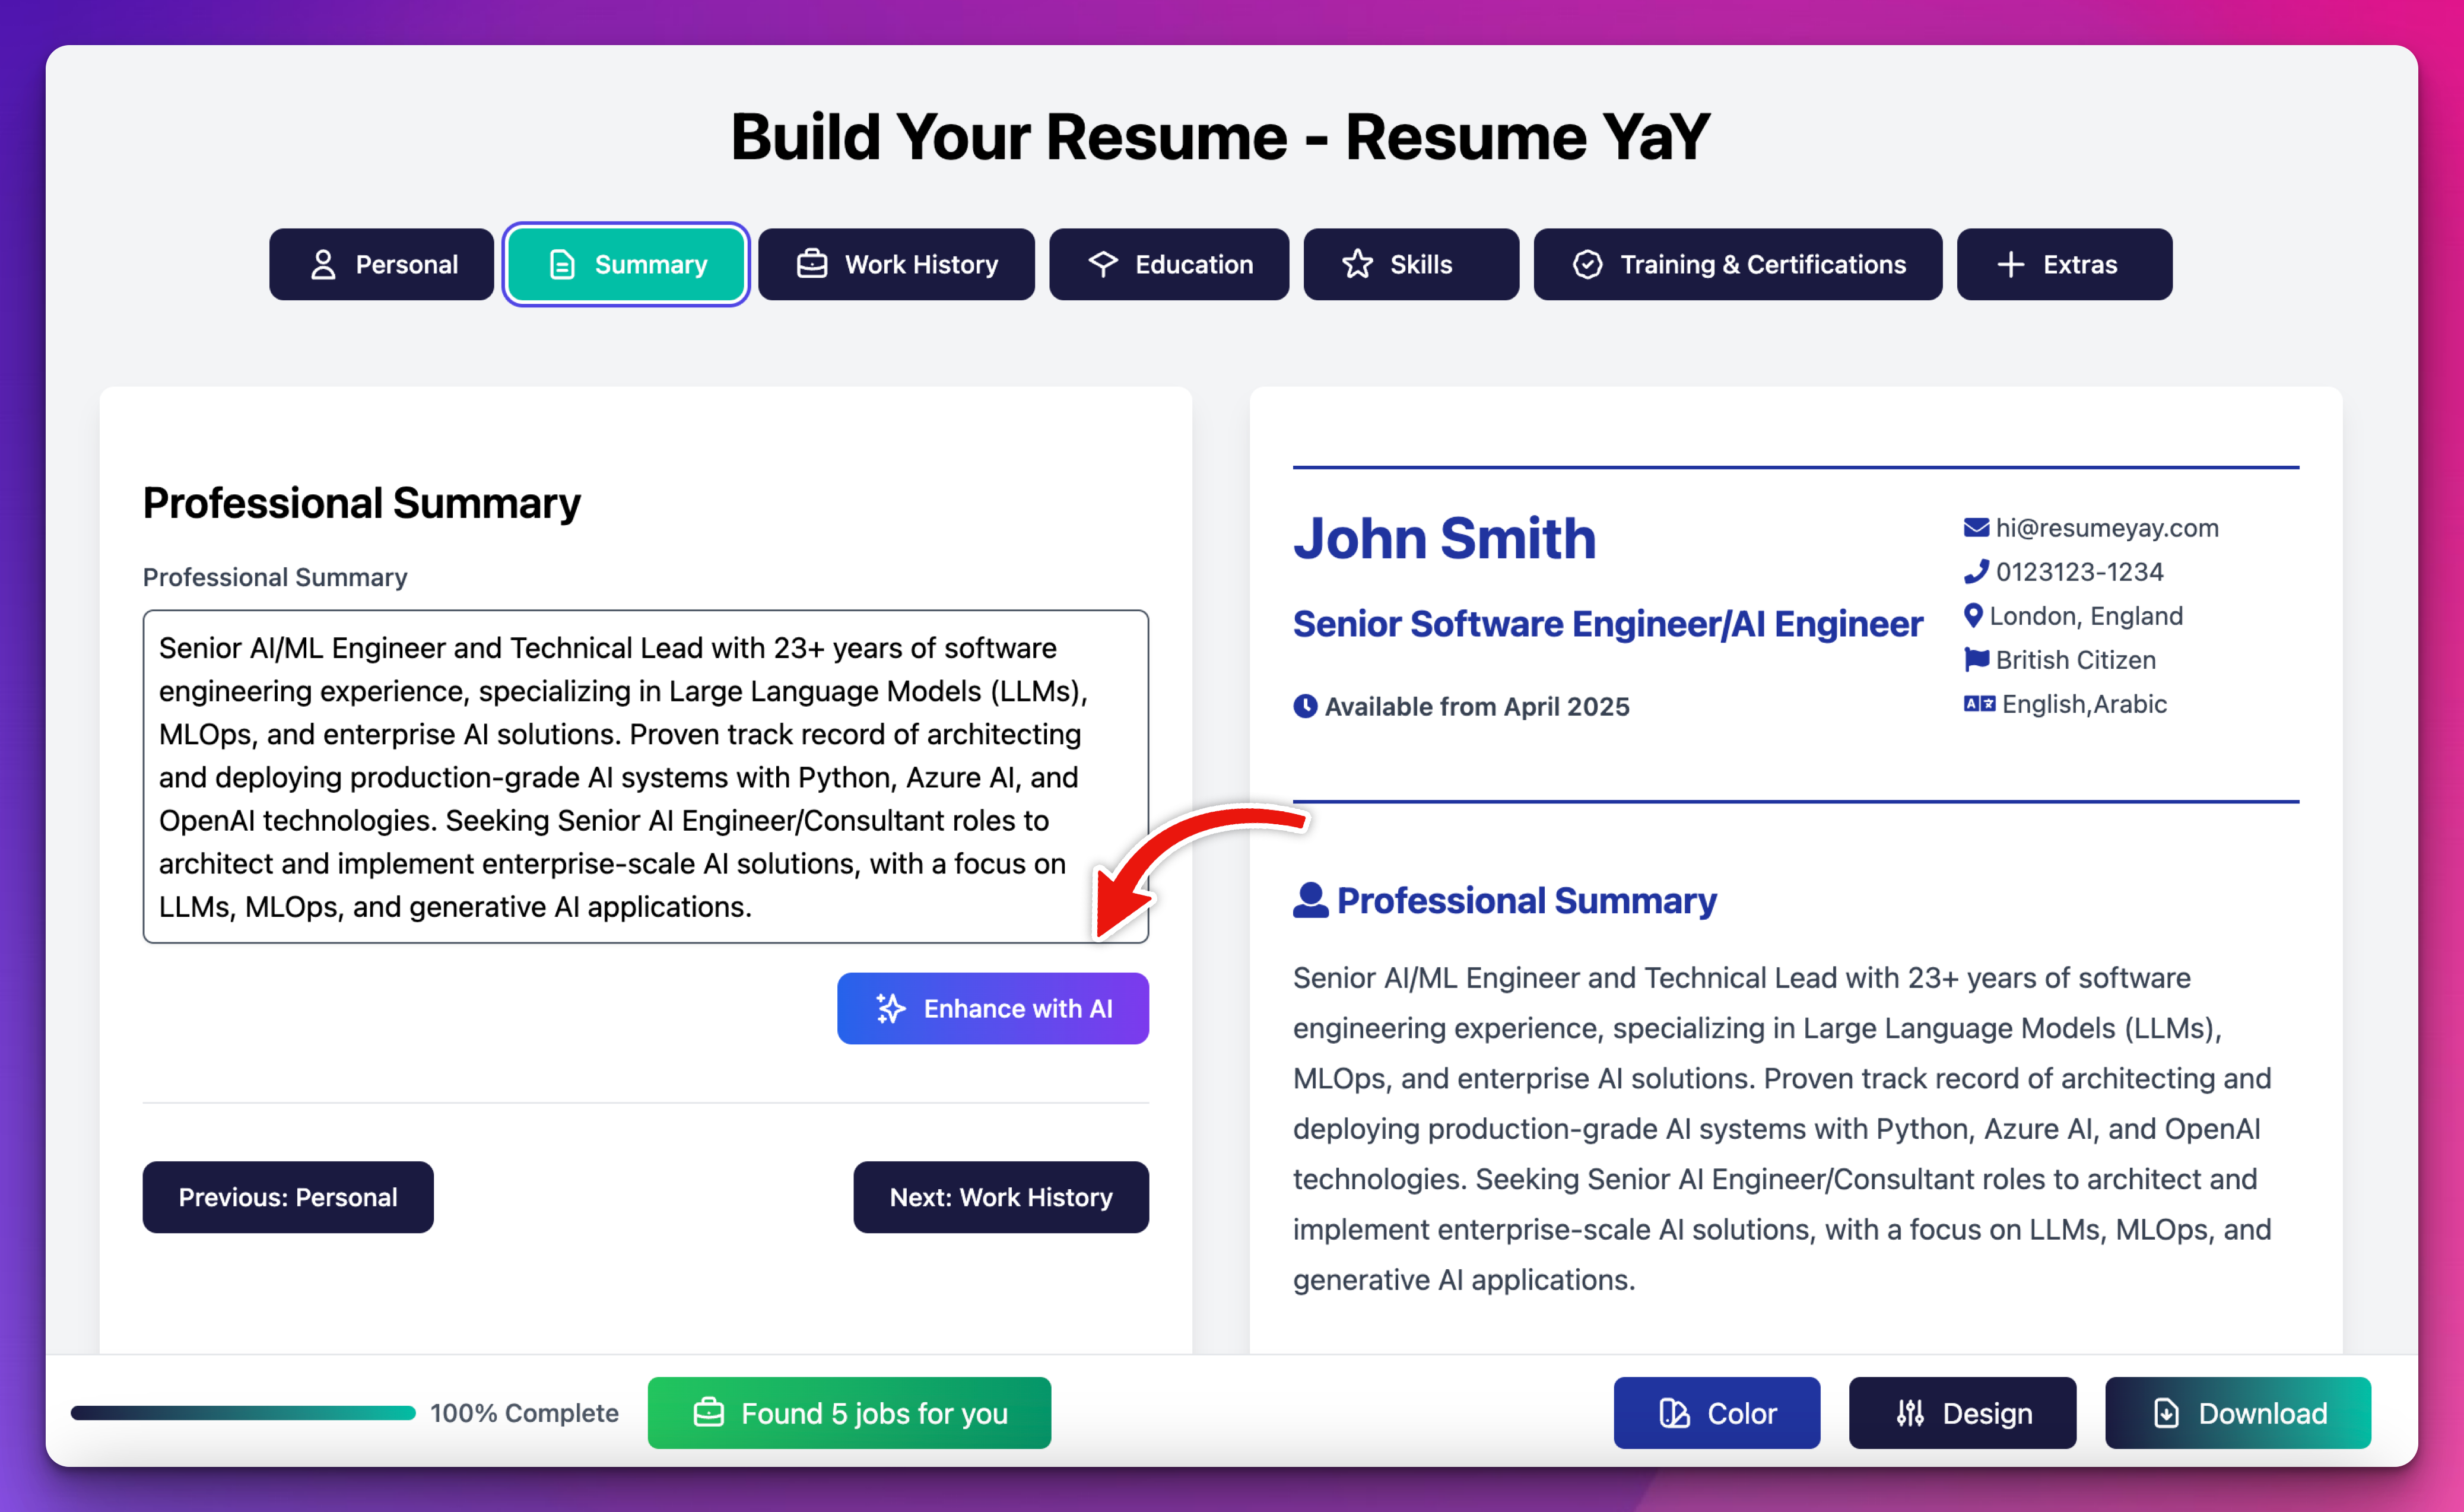Click the Enhance with AI button
This screenshot has height=1512, width=2464.
pos(991,1007)
